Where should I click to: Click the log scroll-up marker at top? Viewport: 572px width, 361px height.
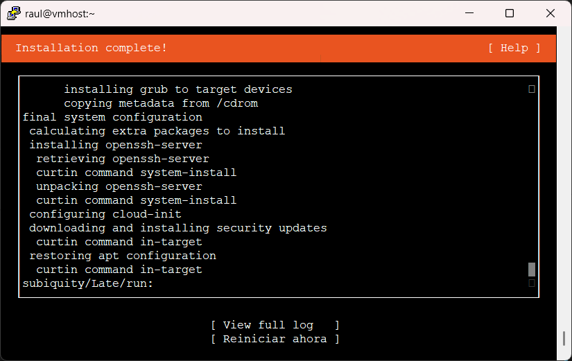coord(532,89)
